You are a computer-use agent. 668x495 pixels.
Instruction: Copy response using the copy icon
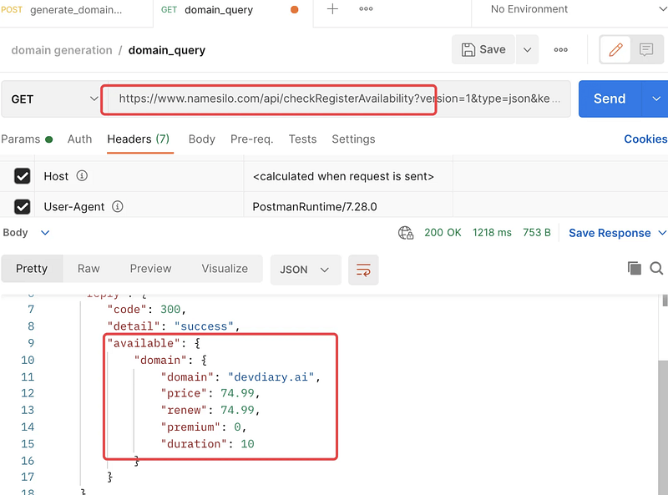click(x=635, y=268)
